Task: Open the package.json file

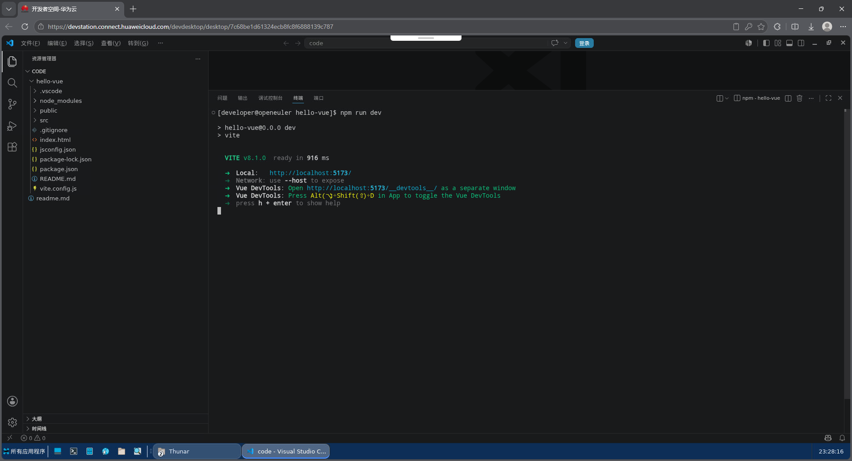Action: 59,169
